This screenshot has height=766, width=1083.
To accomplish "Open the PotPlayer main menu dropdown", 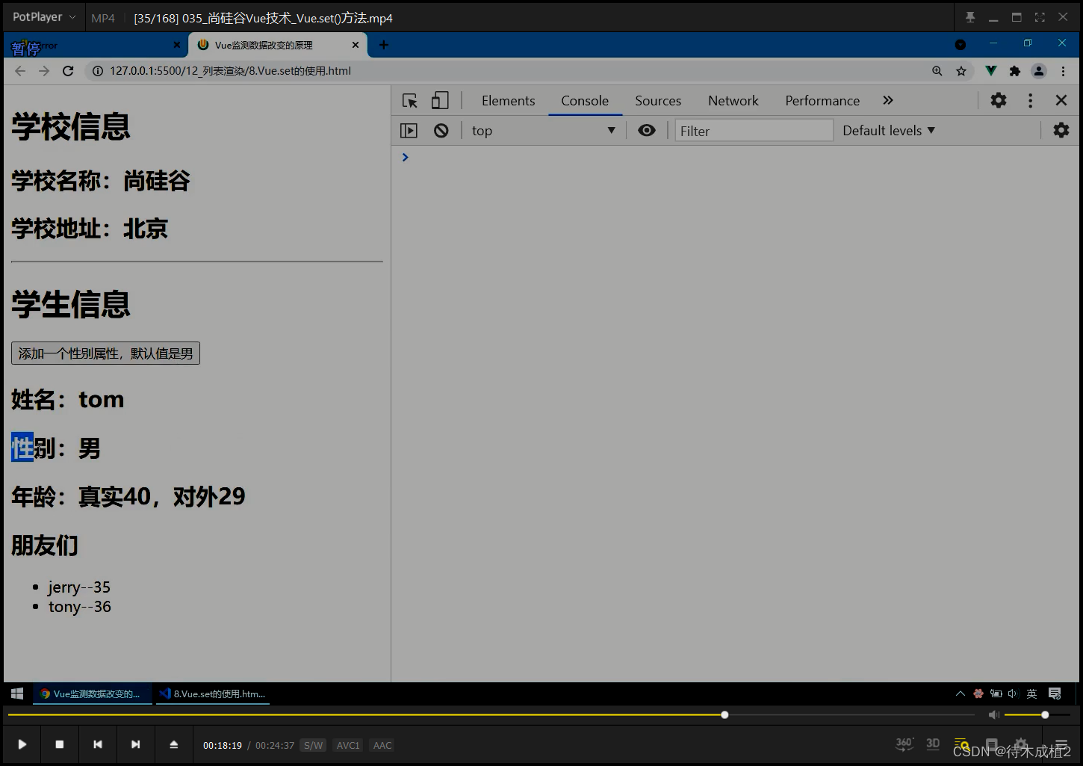I will point(44,16).
